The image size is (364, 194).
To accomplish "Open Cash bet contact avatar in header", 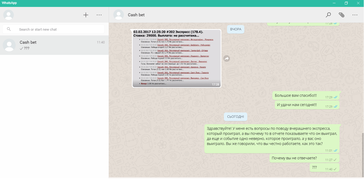I will [x=119, y=15].
